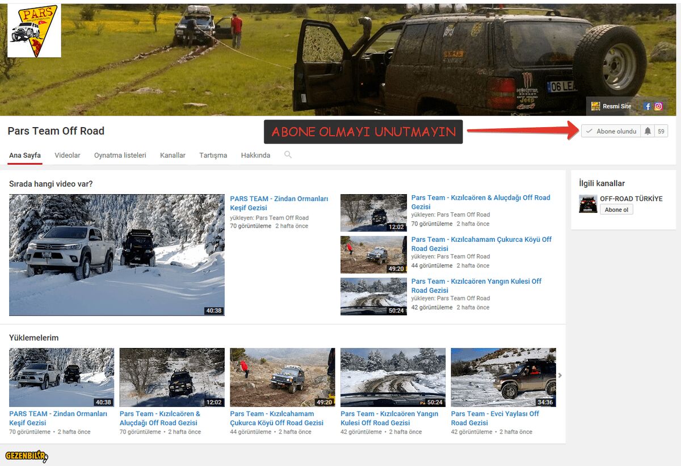Open the OFF-ROAD TÜRKİYE channel avatar

point(588,204)
